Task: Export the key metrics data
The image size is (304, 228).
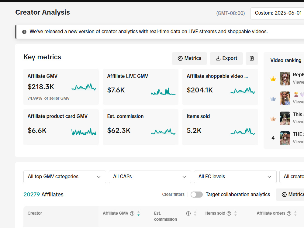Action: coord(226,58)
